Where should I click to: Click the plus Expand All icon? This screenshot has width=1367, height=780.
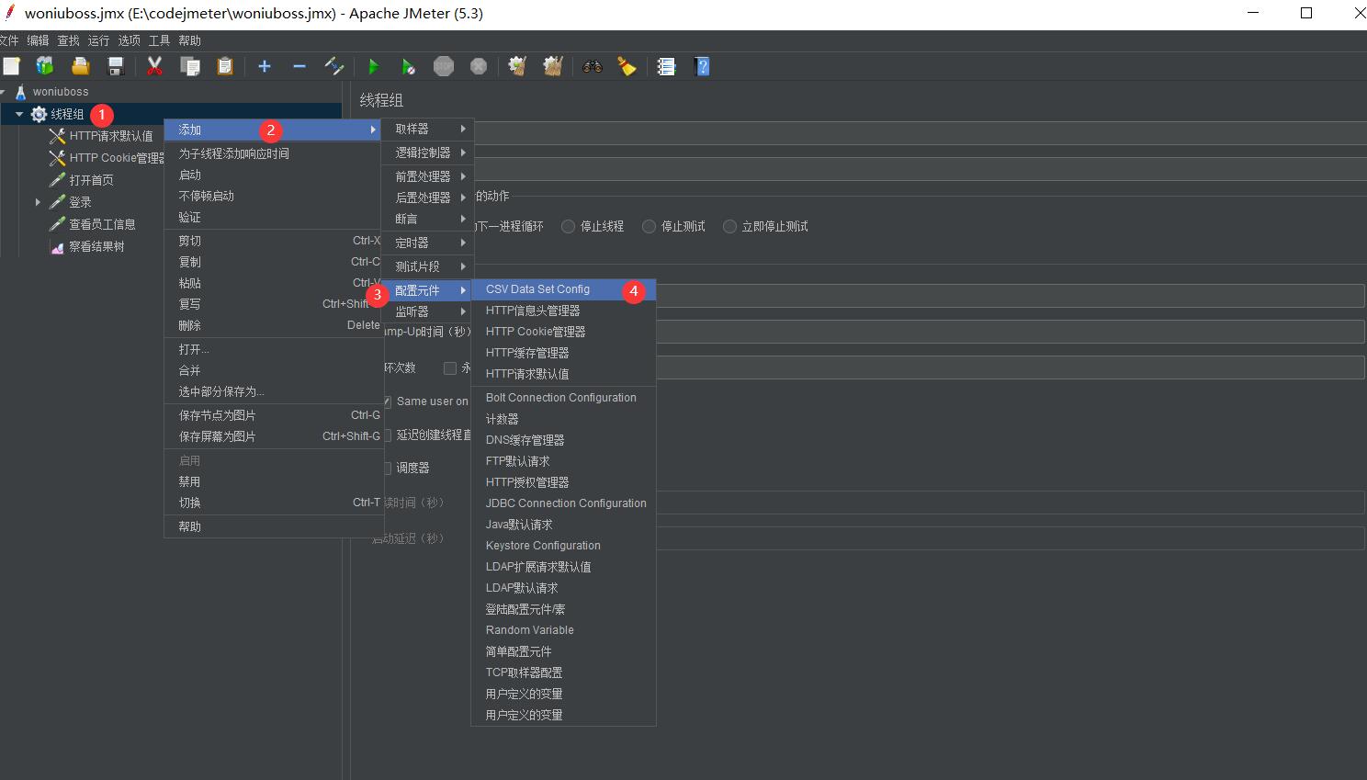(265, 66)
